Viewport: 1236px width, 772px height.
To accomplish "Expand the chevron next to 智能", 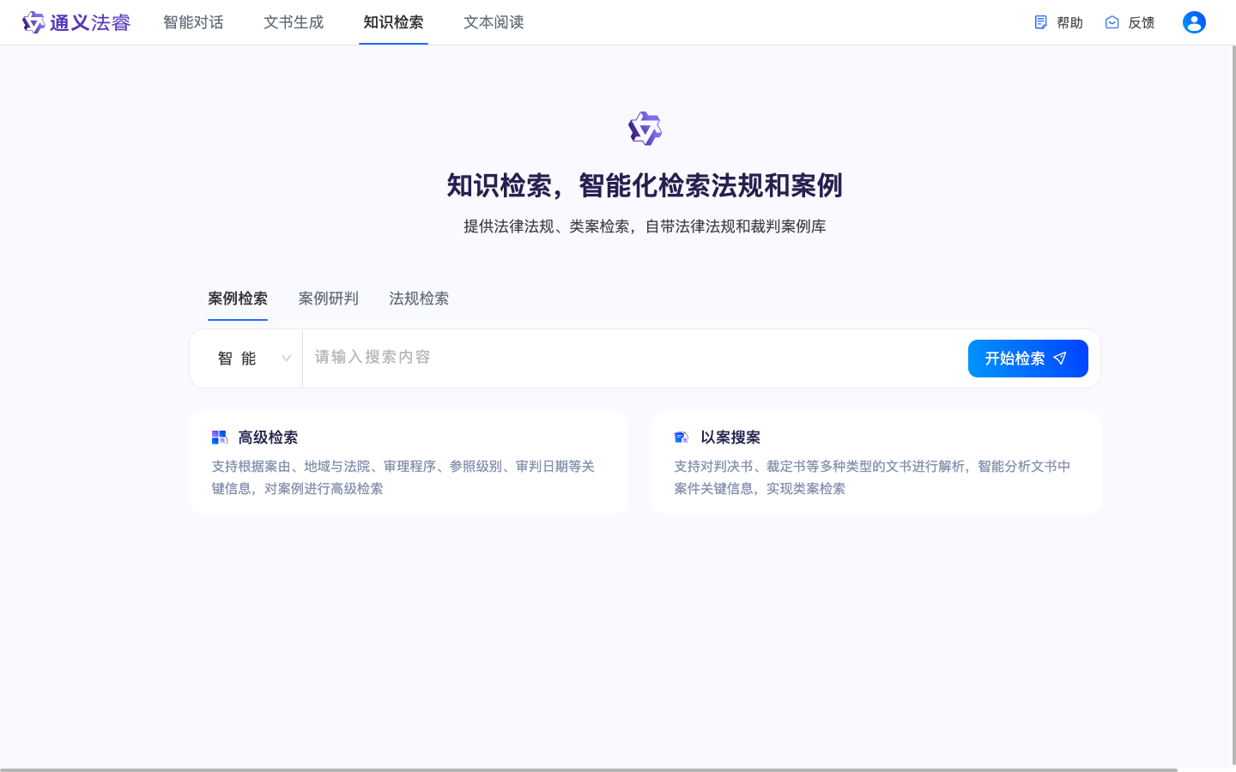I will (x=286, y=359).
